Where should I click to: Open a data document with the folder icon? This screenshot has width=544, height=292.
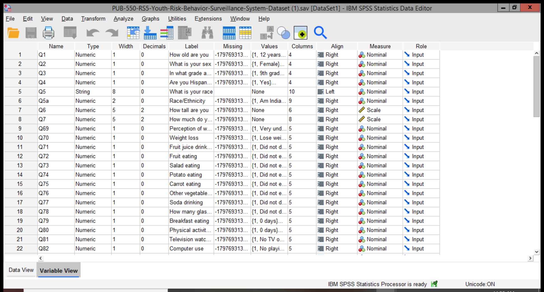pyautogui.click(x=13, y=33)
